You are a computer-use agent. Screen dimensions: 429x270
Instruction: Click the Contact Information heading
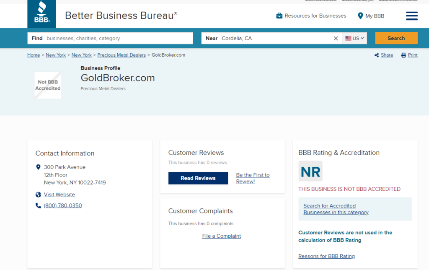(65, 153)
